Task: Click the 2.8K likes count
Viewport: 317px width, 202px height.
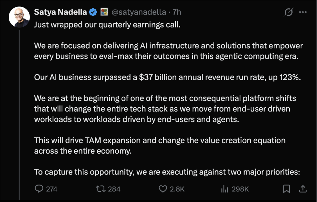Action: point(177,189)
